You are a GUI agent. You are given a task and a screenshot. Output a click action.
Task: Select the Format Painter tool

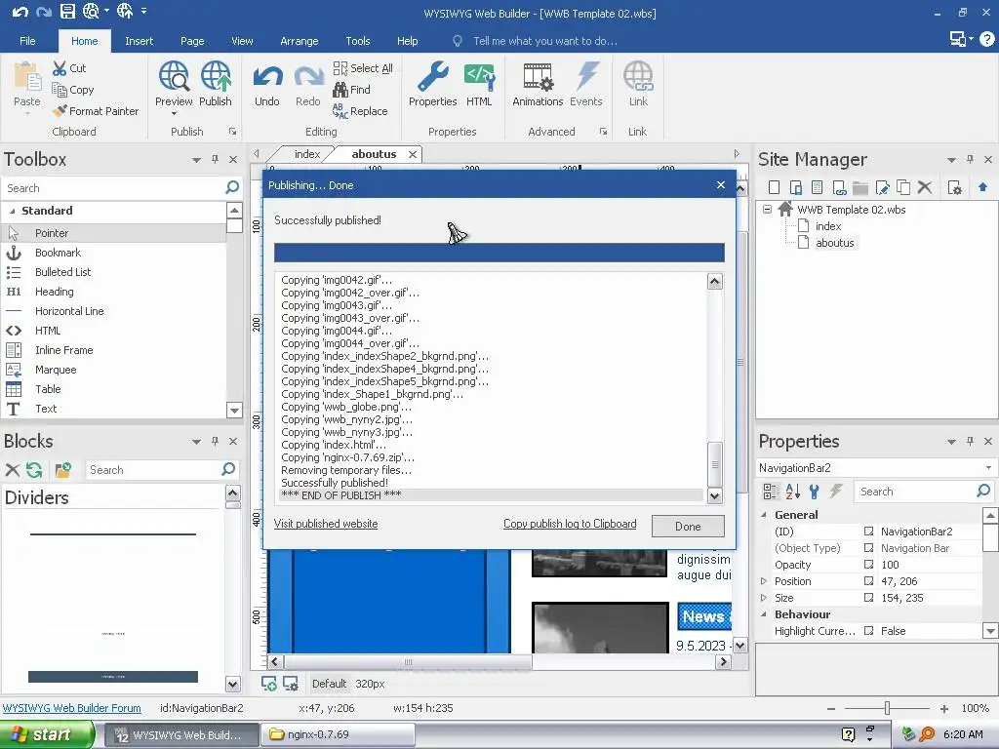(96, 111)
